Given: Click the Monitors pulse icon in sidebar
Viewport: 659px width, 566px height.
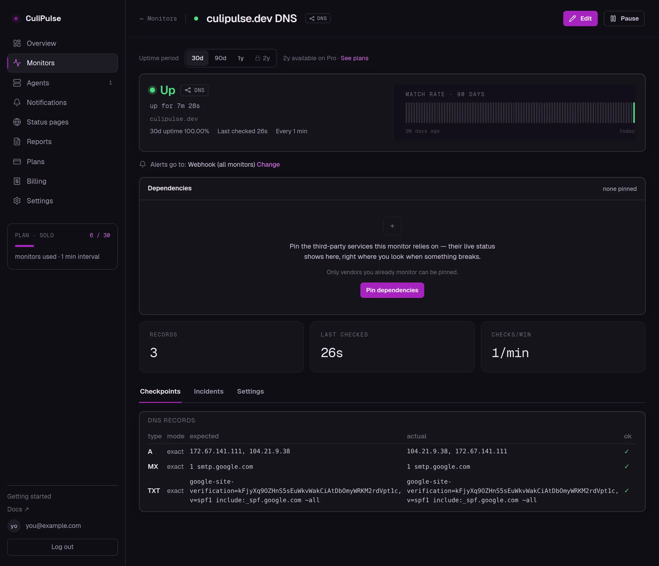Looking at the screenshot, I should (x=17, y=63).
